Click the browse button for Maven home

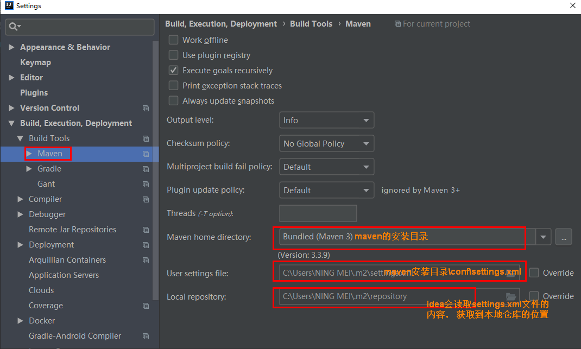coord(563,237)
